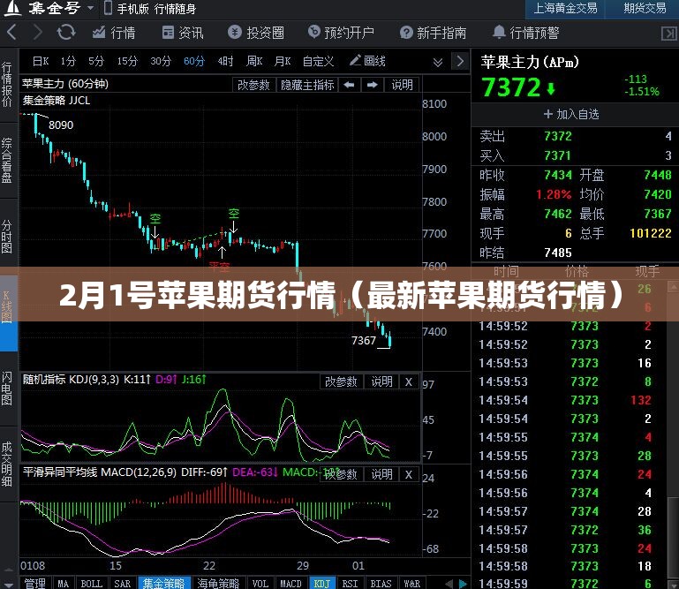Toggle the RSI indicator
The height and width of the screenshot is (589, 679).
tap(350, 583)
